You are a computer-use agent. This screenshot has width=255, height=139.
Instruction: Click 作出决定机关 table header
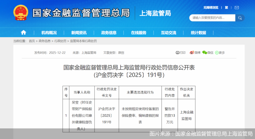pyautogui.click(x=187, y=92)
